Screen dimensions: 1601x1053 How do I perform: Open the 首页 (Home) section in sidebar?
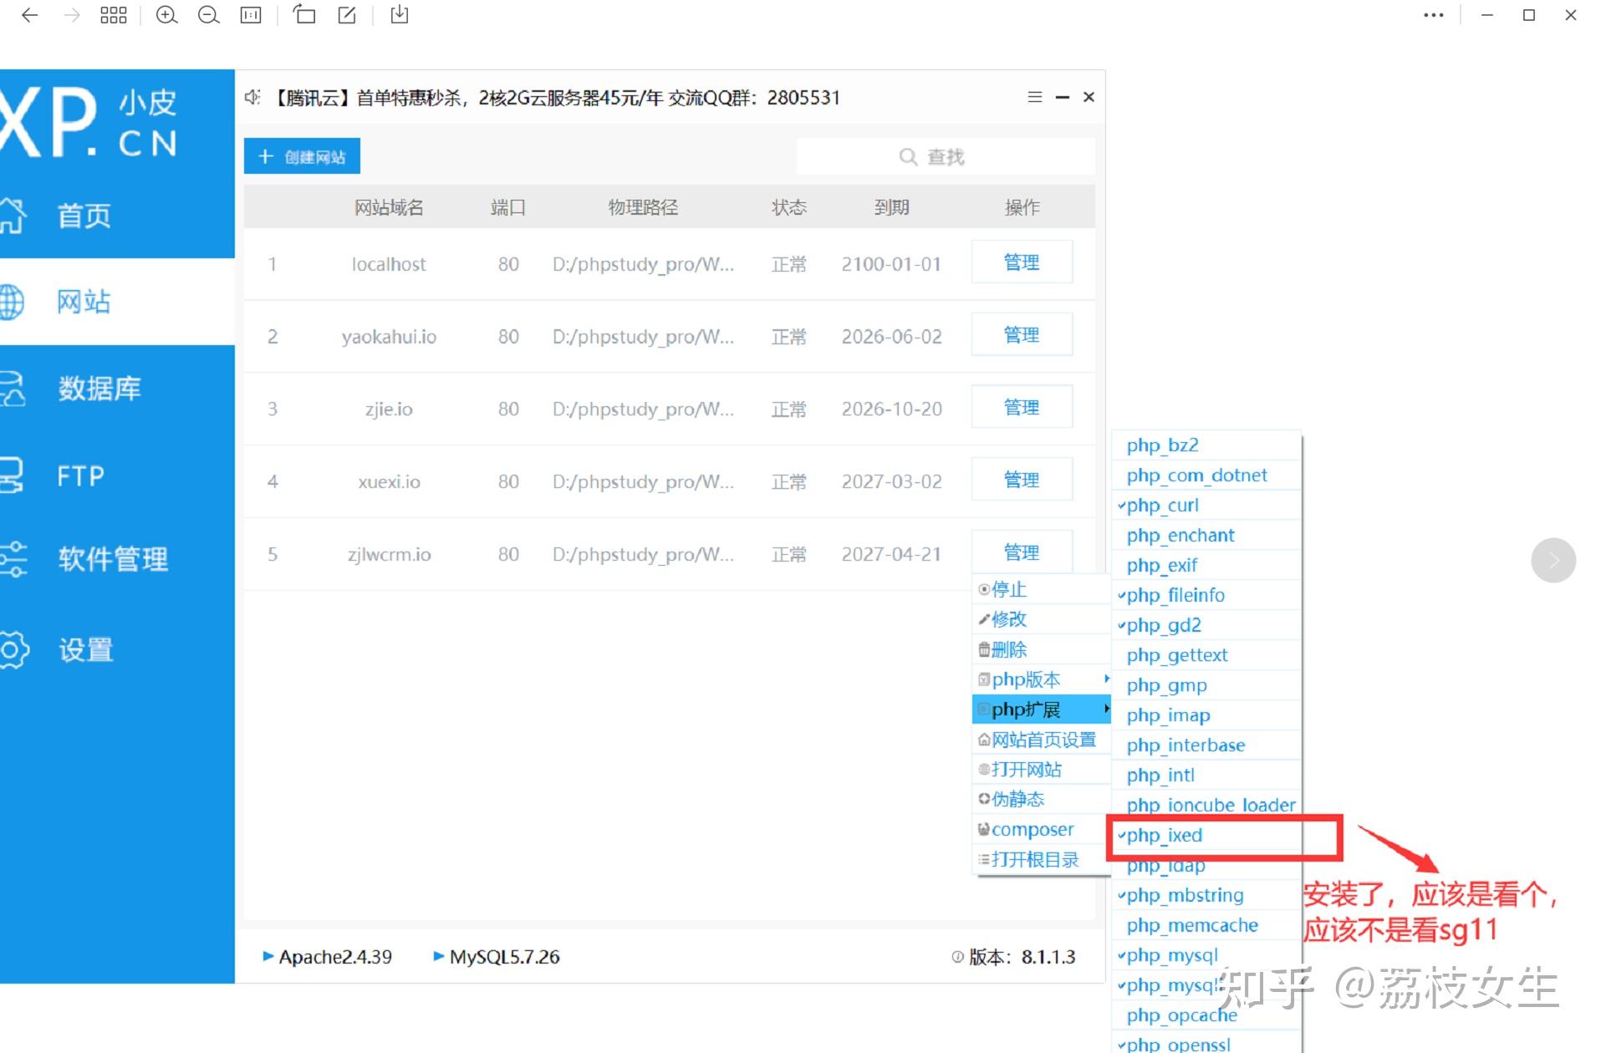point(81,215)
